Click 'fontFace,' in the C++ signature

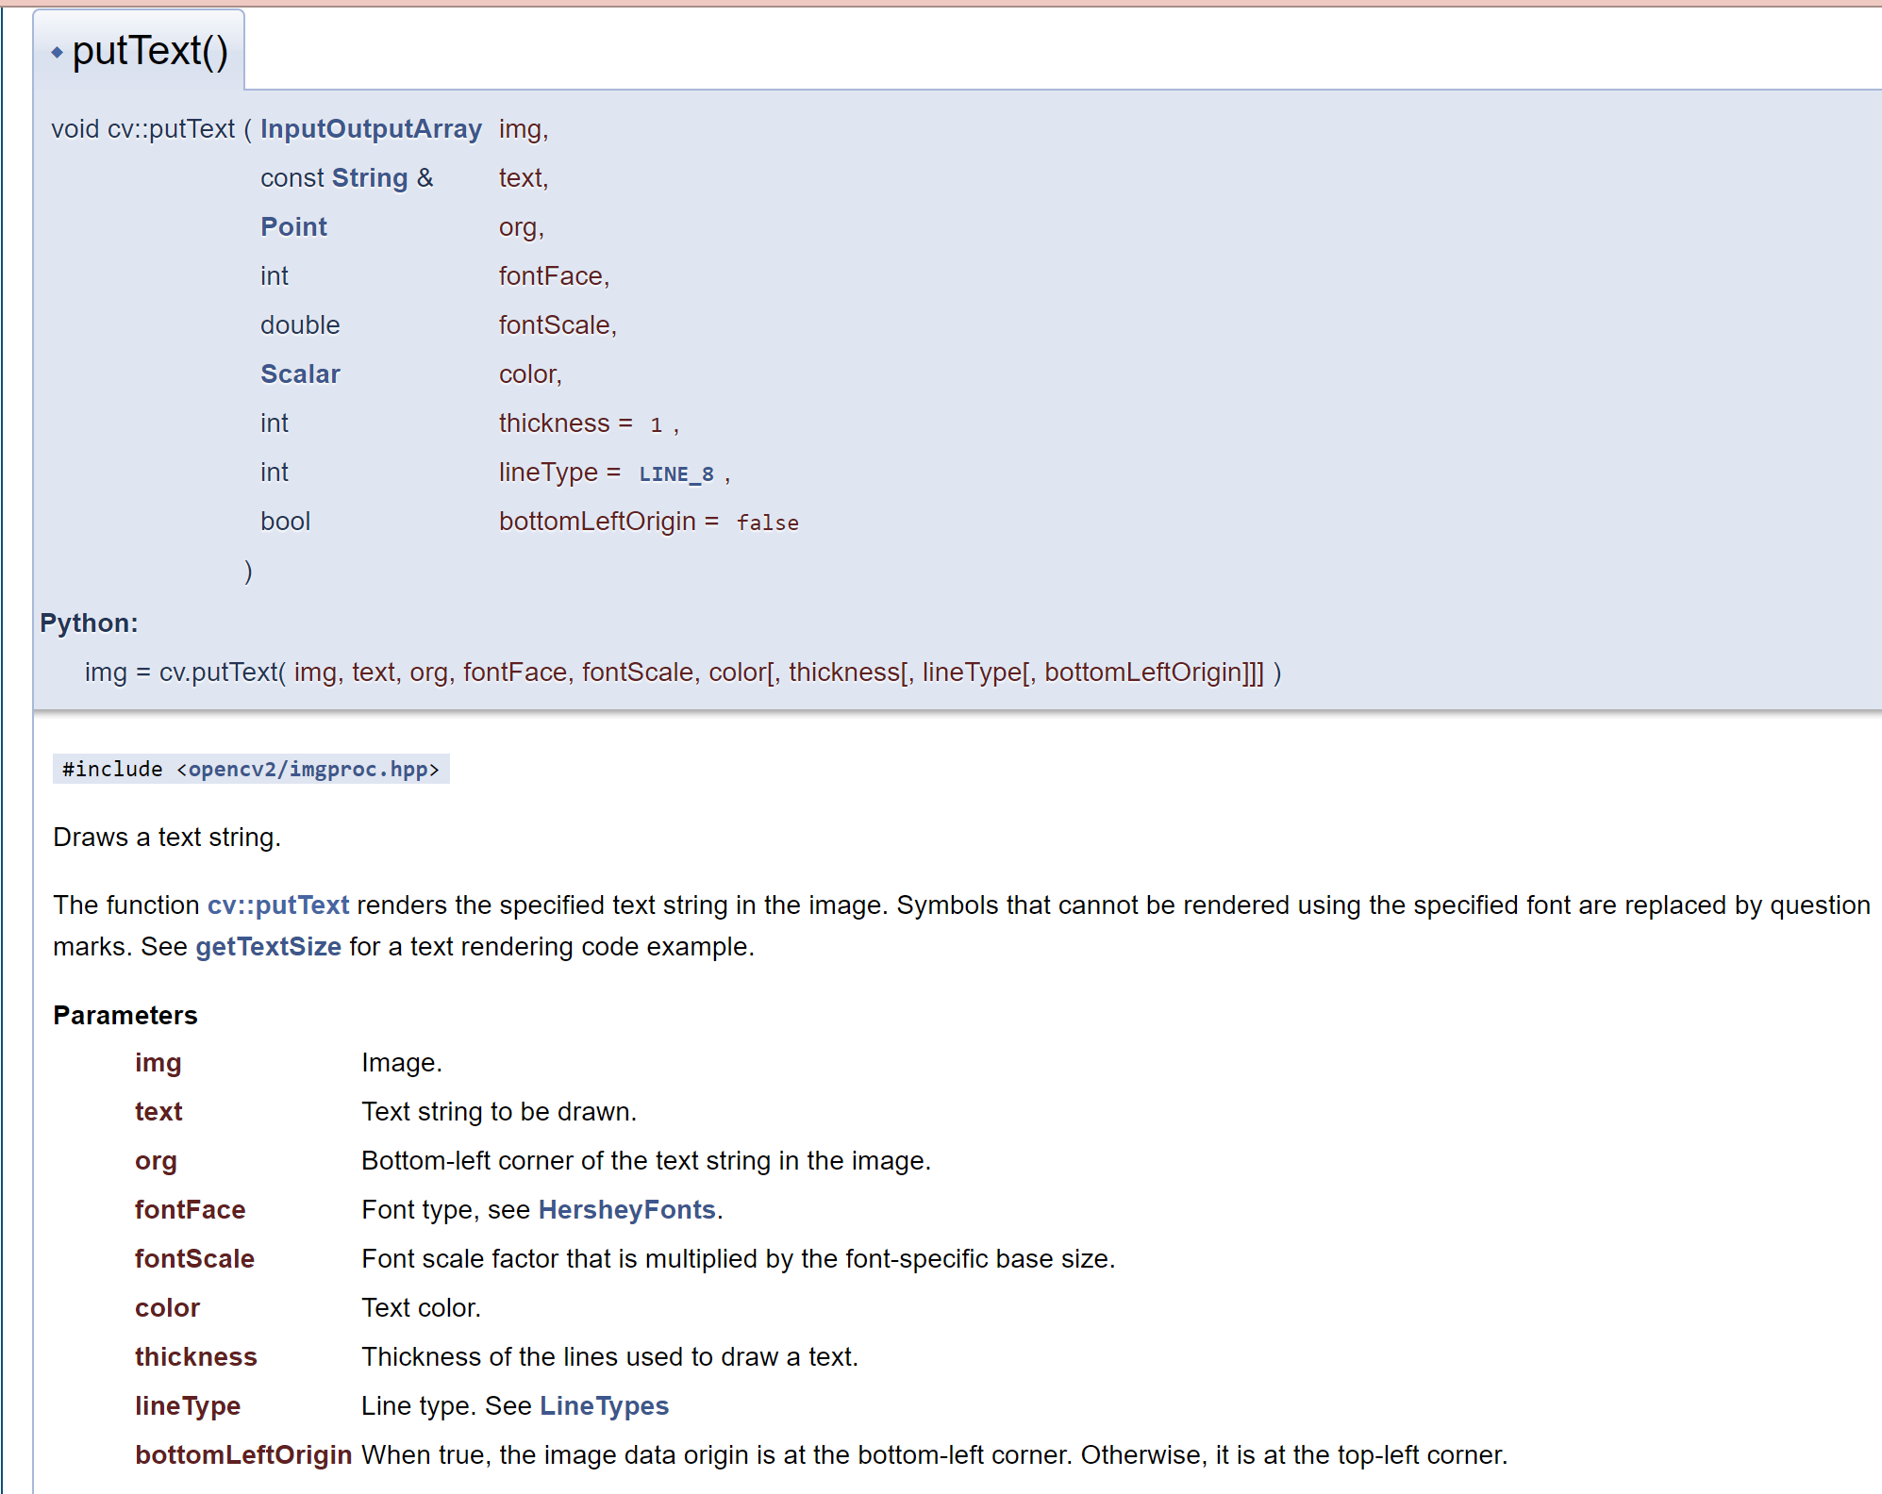click(555, 276)
